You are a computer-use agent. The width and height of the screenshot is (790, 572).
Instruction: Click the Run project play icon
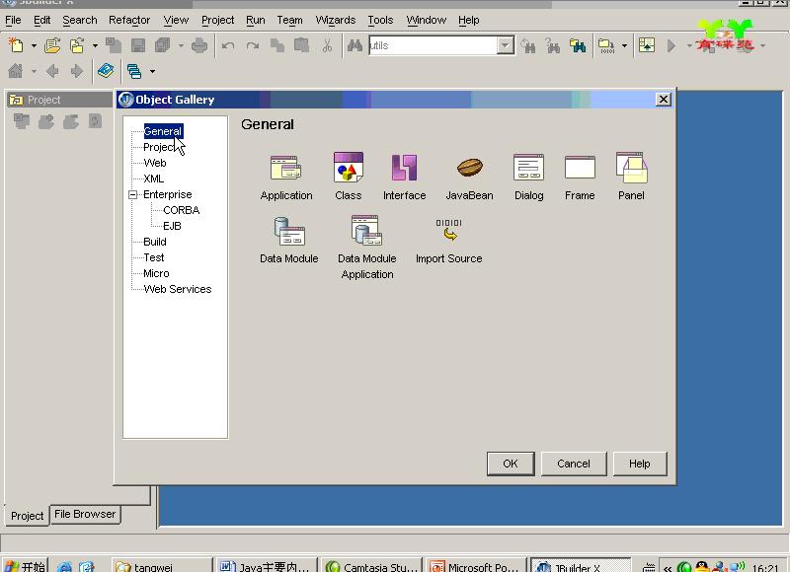[x=671, y=45]
